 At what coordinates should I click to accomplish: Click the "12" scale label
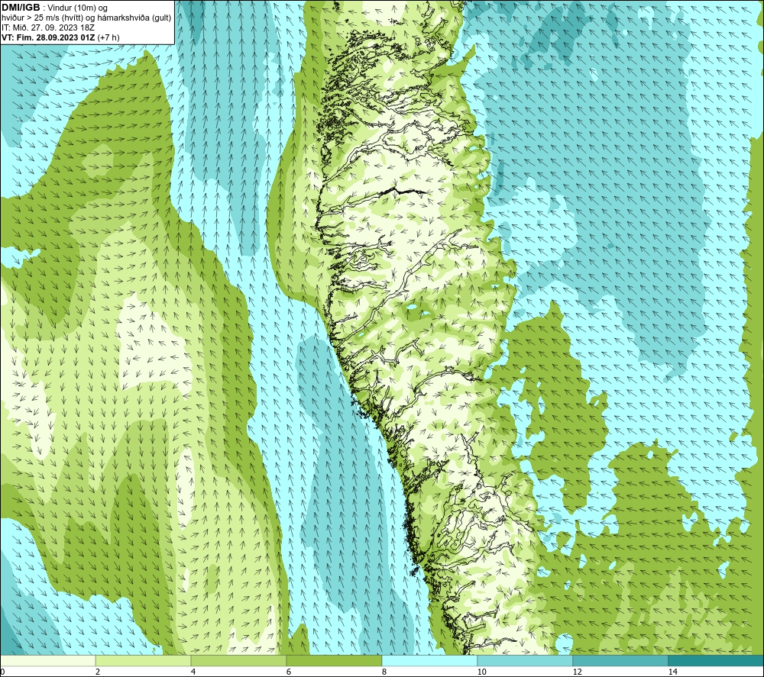click(577, 672)
